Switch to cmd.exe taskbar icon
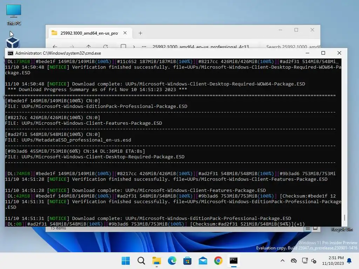The height and width of the screenshot is (269, 359). [x=233, y=261]
